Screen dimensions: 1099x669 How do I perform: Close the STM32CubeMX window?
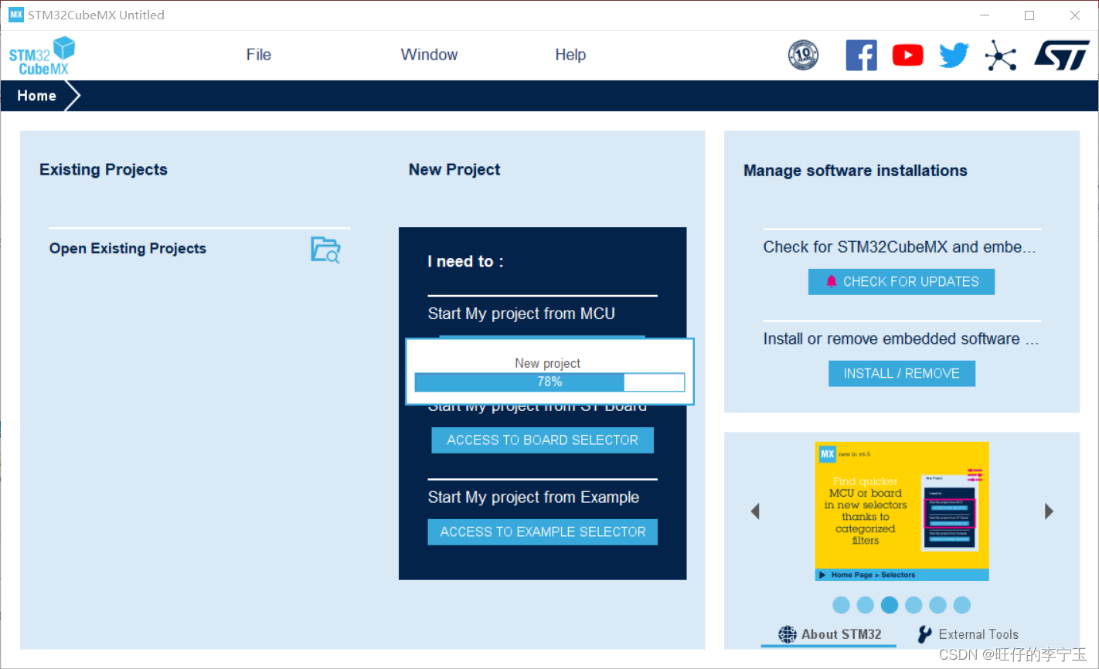pos(1075,15)
